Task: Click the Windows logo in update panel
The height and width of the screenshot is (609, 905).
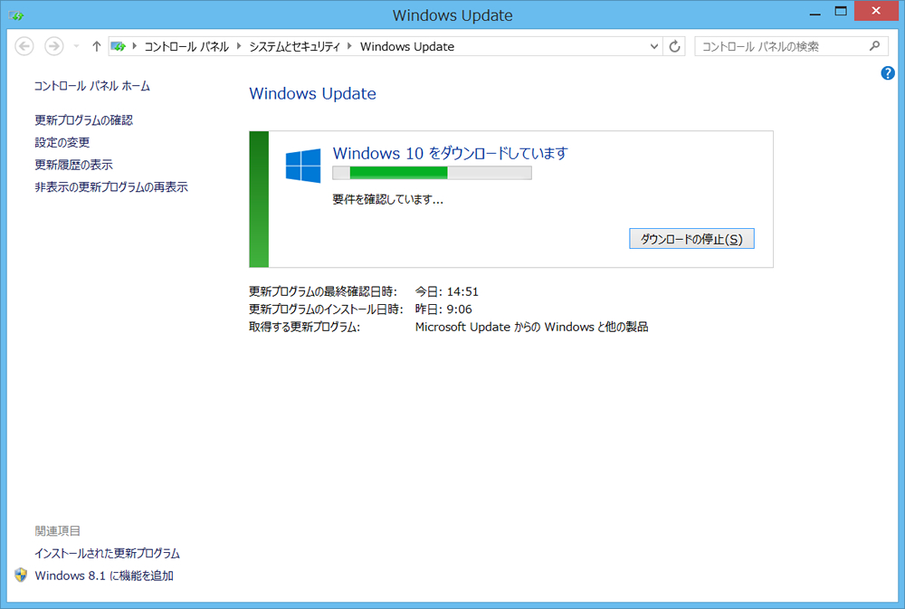Action: point(303,166)
